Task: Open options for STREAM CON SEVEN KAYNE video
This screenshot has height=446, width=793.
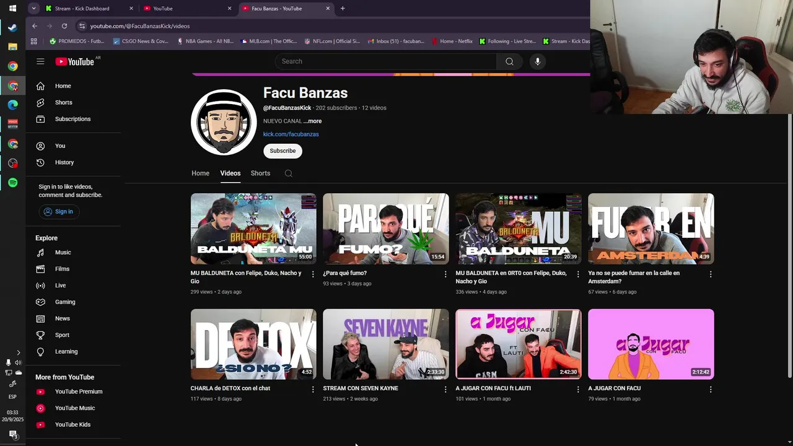Action: 445,389
